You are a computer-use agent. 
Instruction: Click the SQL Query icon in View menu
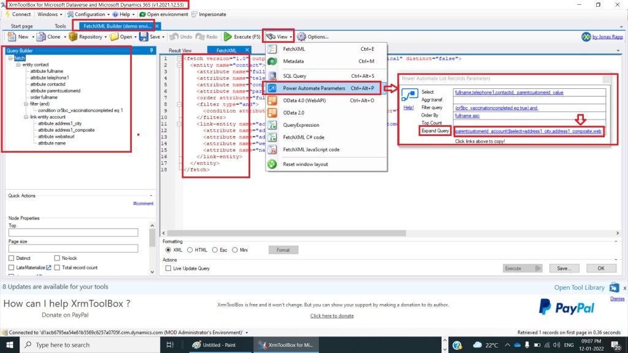click(x=272, y=76)
